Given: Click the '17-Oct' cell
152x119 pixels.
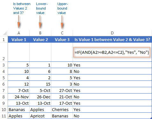Looking at the screenshot, I should click(x=62, y=103).
